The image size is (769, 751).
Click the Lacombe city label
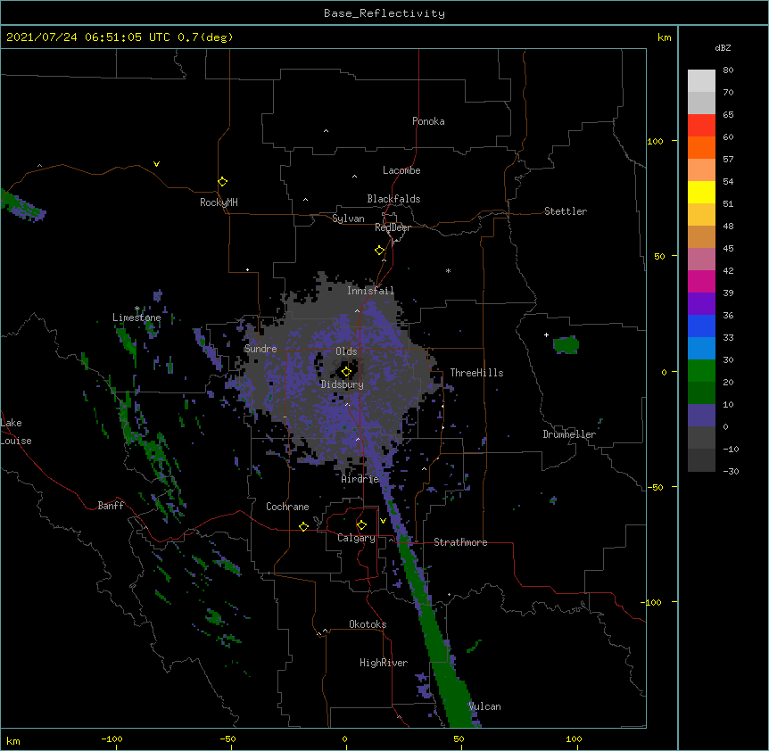point(401,170)
